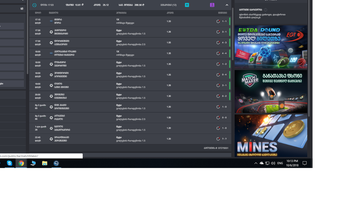Open the ENG language switcher in taskbar

coord(280,163)
